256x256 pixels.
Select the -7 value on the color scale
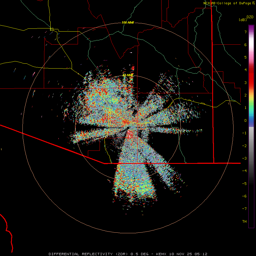[x=244, y=209]
